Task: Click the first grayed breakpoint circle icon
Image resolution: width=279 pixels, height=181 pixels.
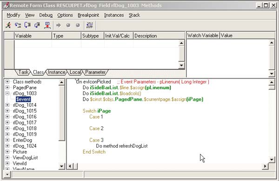Action: (x=68, y=25)
